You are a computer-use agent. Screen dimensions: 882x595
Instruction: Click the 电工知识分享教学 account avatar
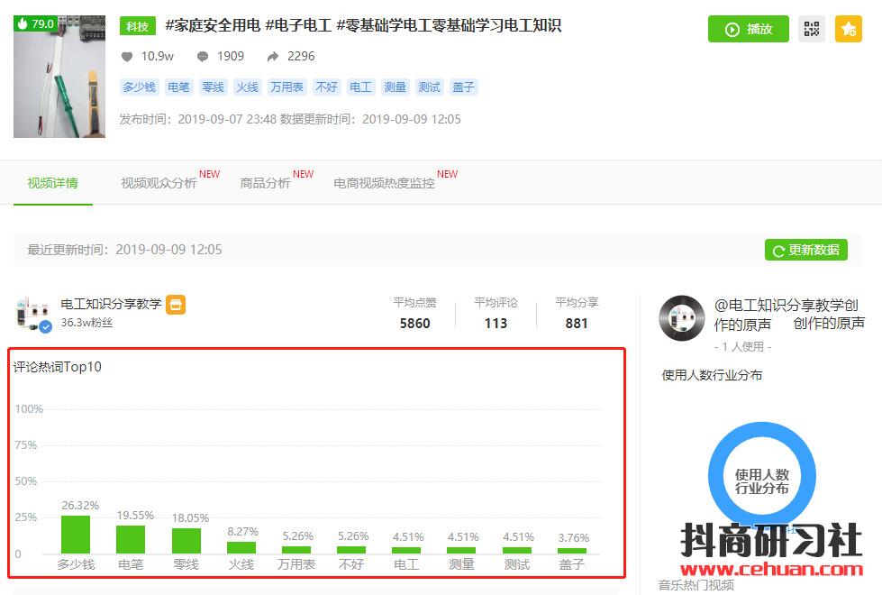[33, 313]
